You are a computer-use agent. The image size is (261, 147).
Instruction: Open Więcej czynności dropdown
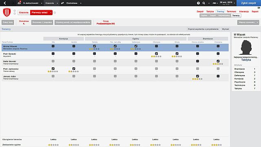(x=248, y=22)
